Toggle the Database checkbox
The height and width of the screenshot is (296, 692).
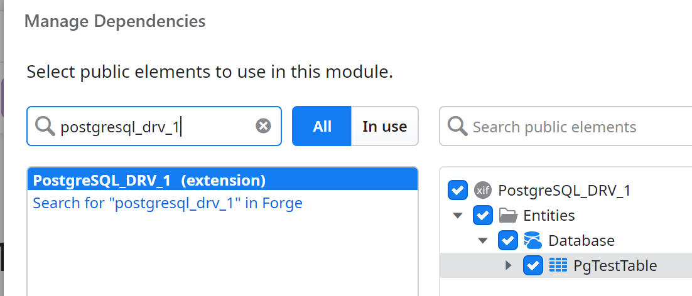click(507, 240)
